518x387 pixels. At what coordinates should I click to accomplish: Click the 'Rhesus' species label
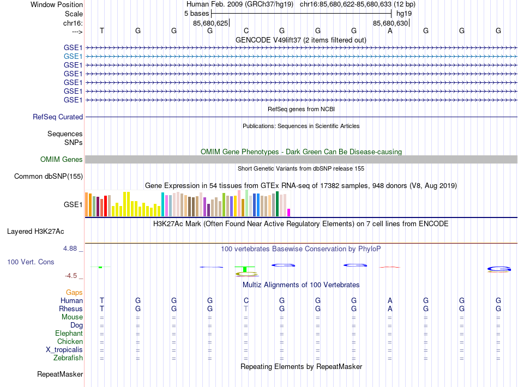(71, 309)
